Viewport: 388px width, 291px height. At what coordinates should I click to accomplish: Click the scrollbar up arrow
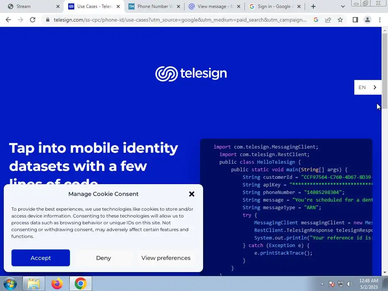(x=385, y=30)
